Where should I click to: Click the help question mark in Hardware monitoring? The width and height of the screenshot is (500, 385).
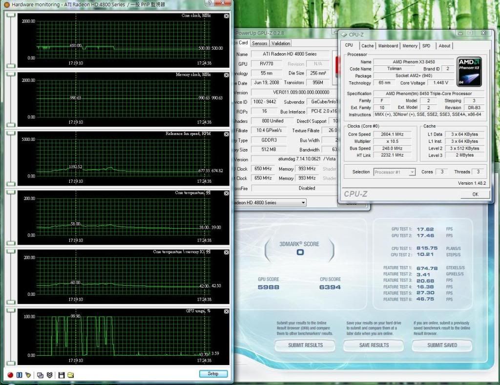[209, 3]
